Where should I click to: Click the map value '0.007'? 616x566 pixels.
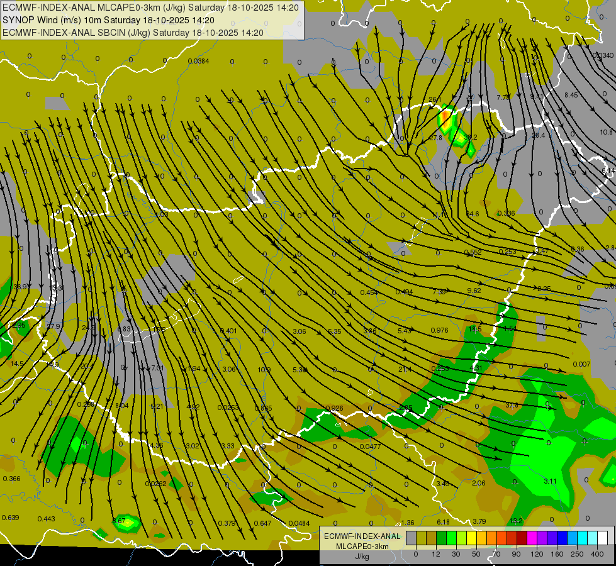[581, 364]
